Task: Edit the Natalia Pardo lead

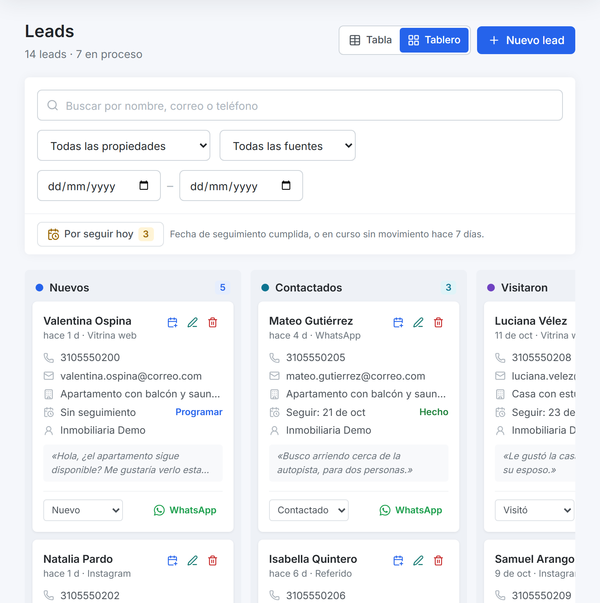Action: pyautogui.click(x=193, y=560)
